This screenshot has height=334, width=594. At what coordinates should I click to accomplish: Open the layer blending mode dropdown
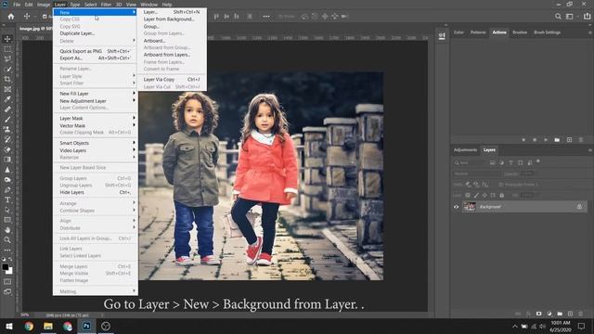point(476,173)
